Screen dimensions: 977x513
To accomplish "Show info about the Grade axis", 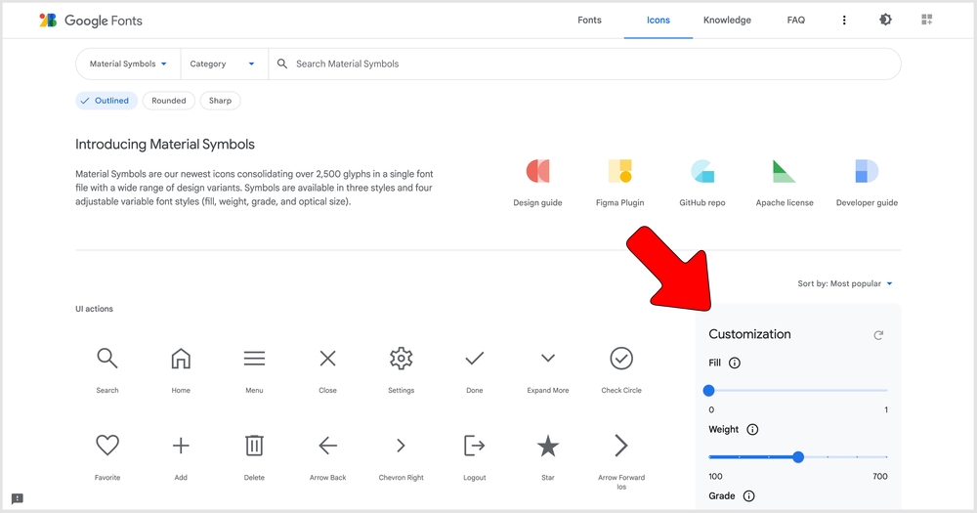I will (x=749, y=496).
